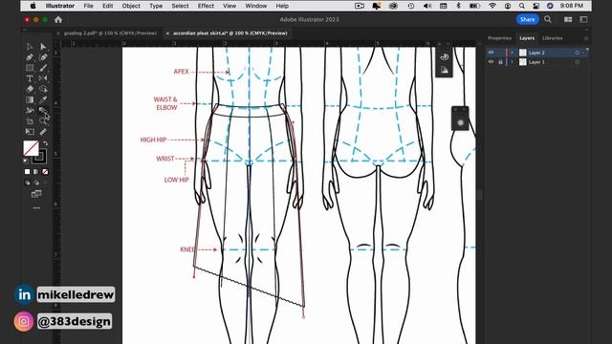This screenshot has height=344, width=612.
Task: Click the Share button
Action: (527, 19)
